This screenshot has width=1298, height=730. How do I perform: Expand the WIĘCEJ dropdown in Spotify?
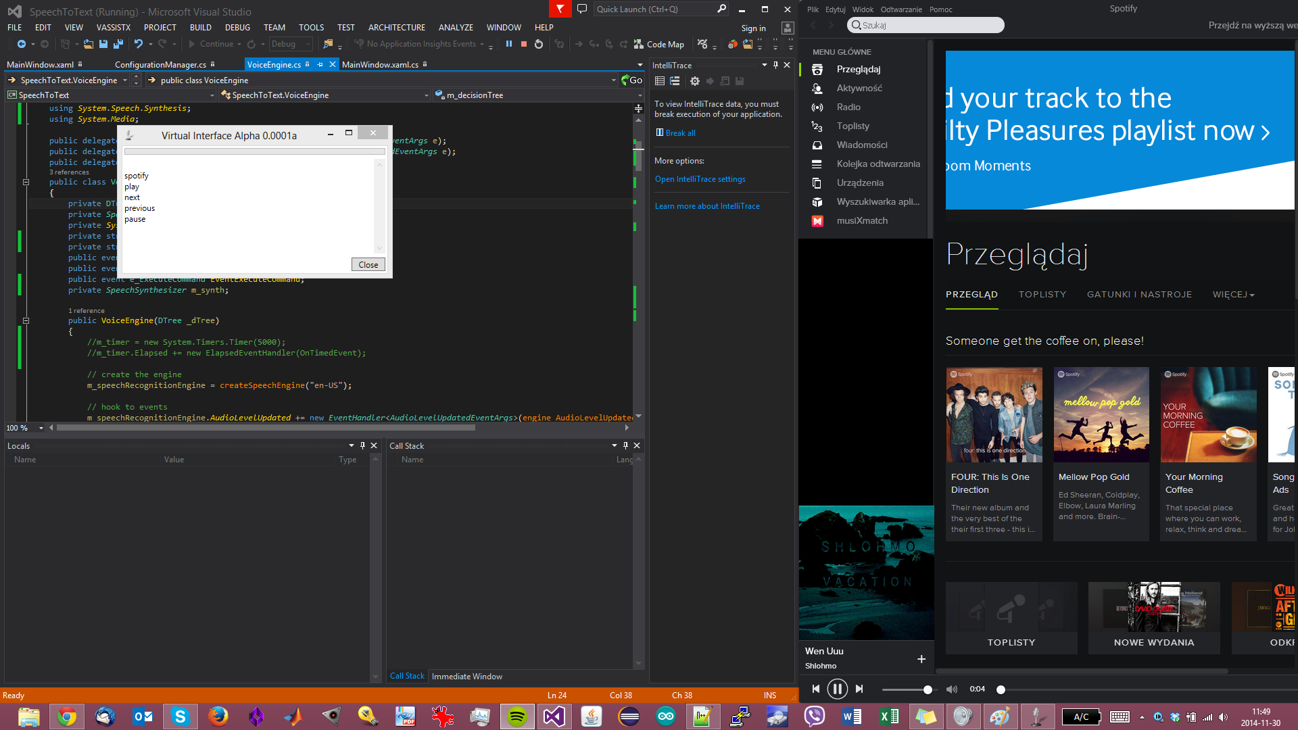(1233, 295)
